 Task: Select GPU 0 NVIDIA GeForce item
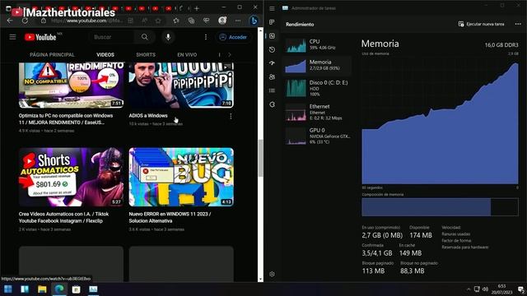click(x=318, y=136)
